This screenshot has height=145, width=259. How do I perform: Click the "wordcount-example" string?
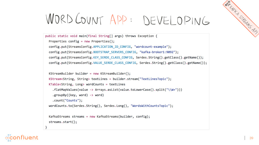(x=151, y=47)
